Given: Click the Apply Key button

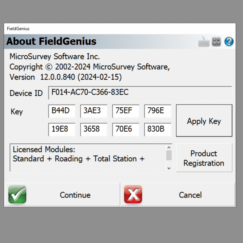Looking at the screenshot, I should pyautogui.click(x=204, y=121).
